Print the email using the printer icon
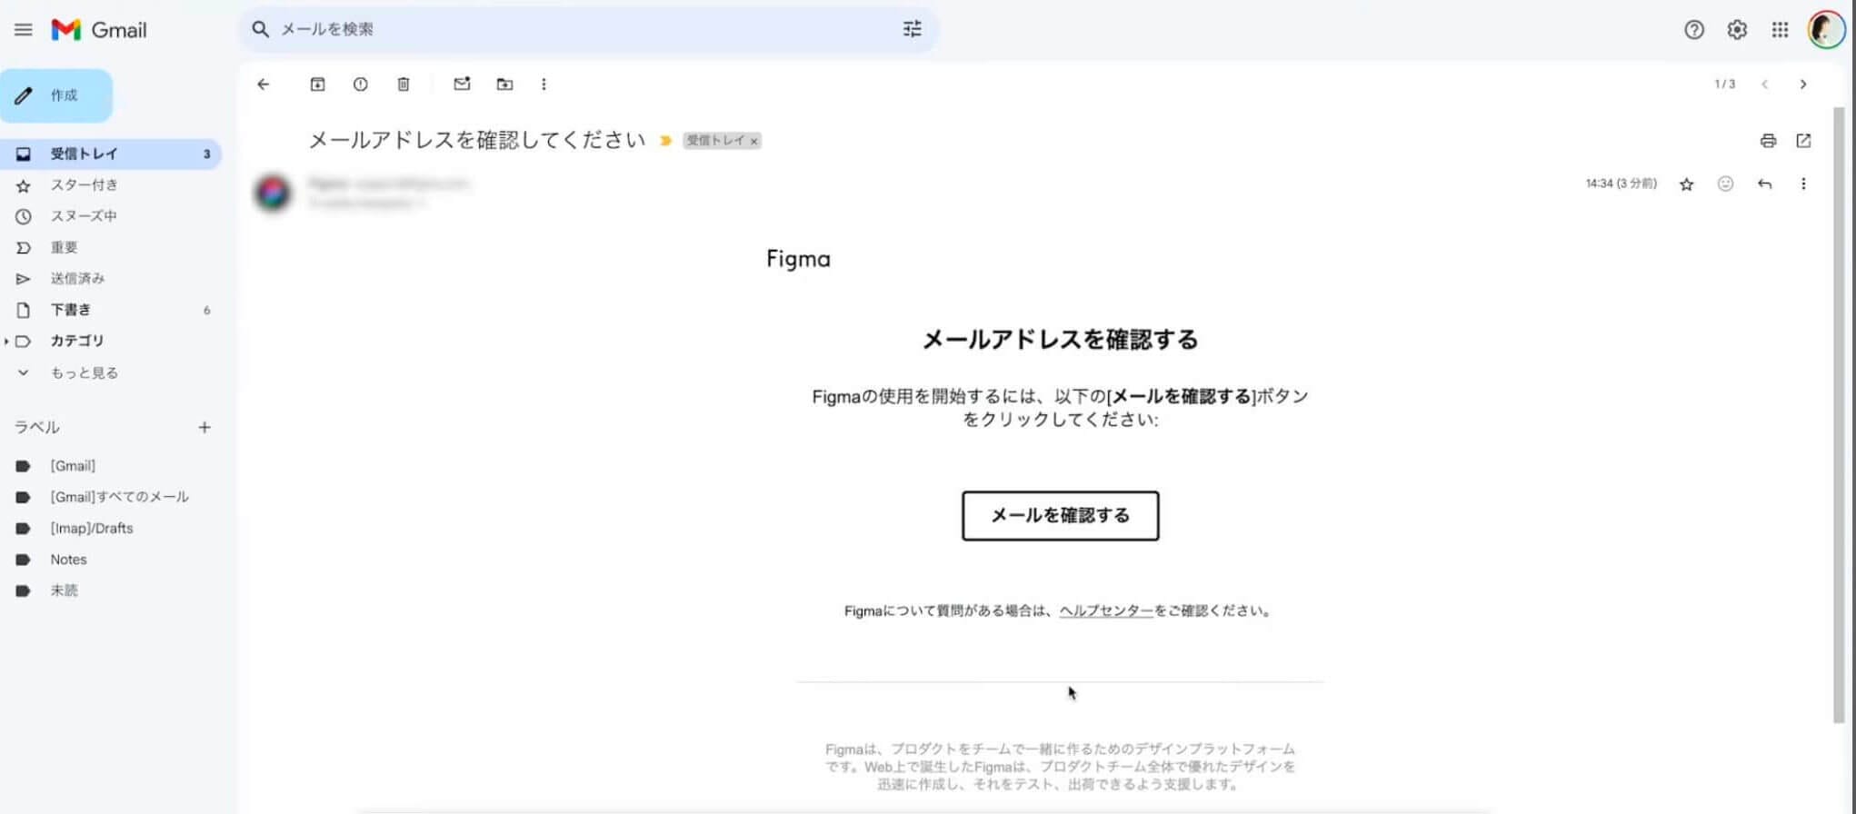 pos(1768,141)
